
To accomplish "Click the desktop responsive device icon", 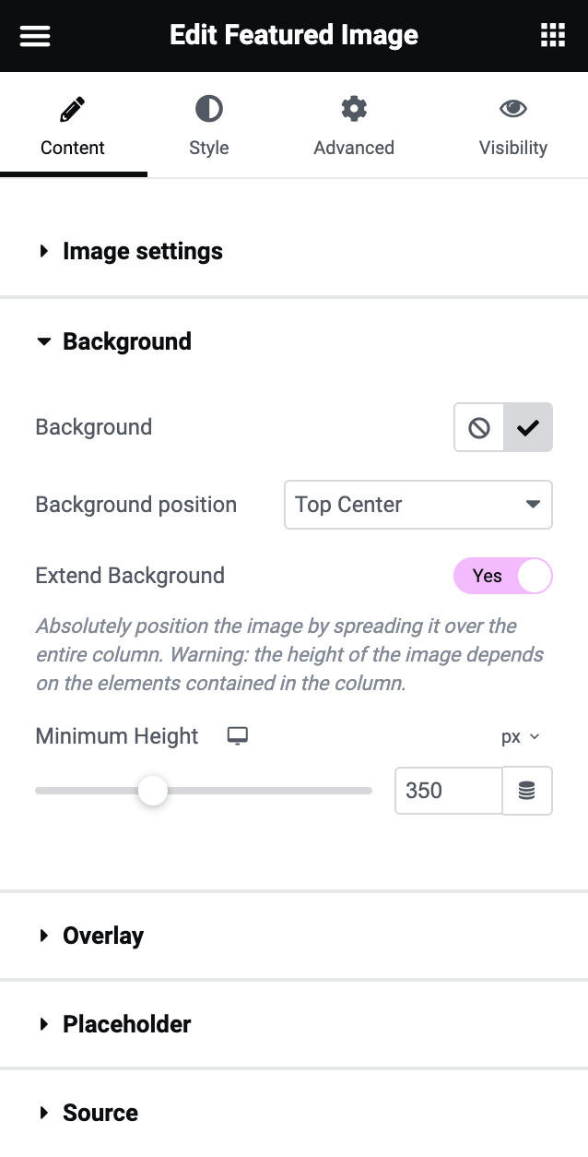I will (x=238, y=736).
